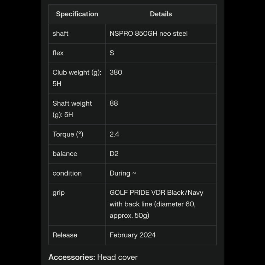The image size is (265, 265).
Task: Click the February 2024 release date
Action: coord(132,235)
